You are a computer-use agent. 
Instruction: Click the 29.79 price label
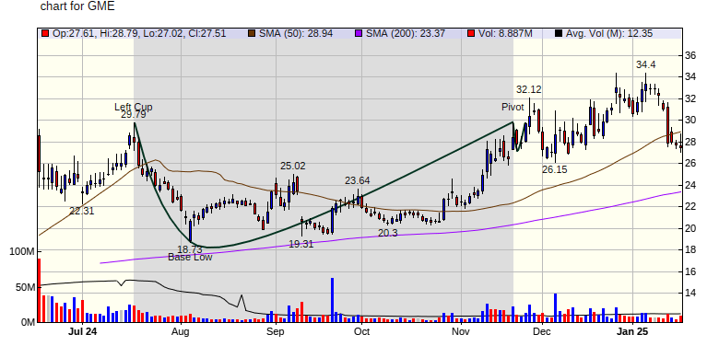[x=134, y=115]
